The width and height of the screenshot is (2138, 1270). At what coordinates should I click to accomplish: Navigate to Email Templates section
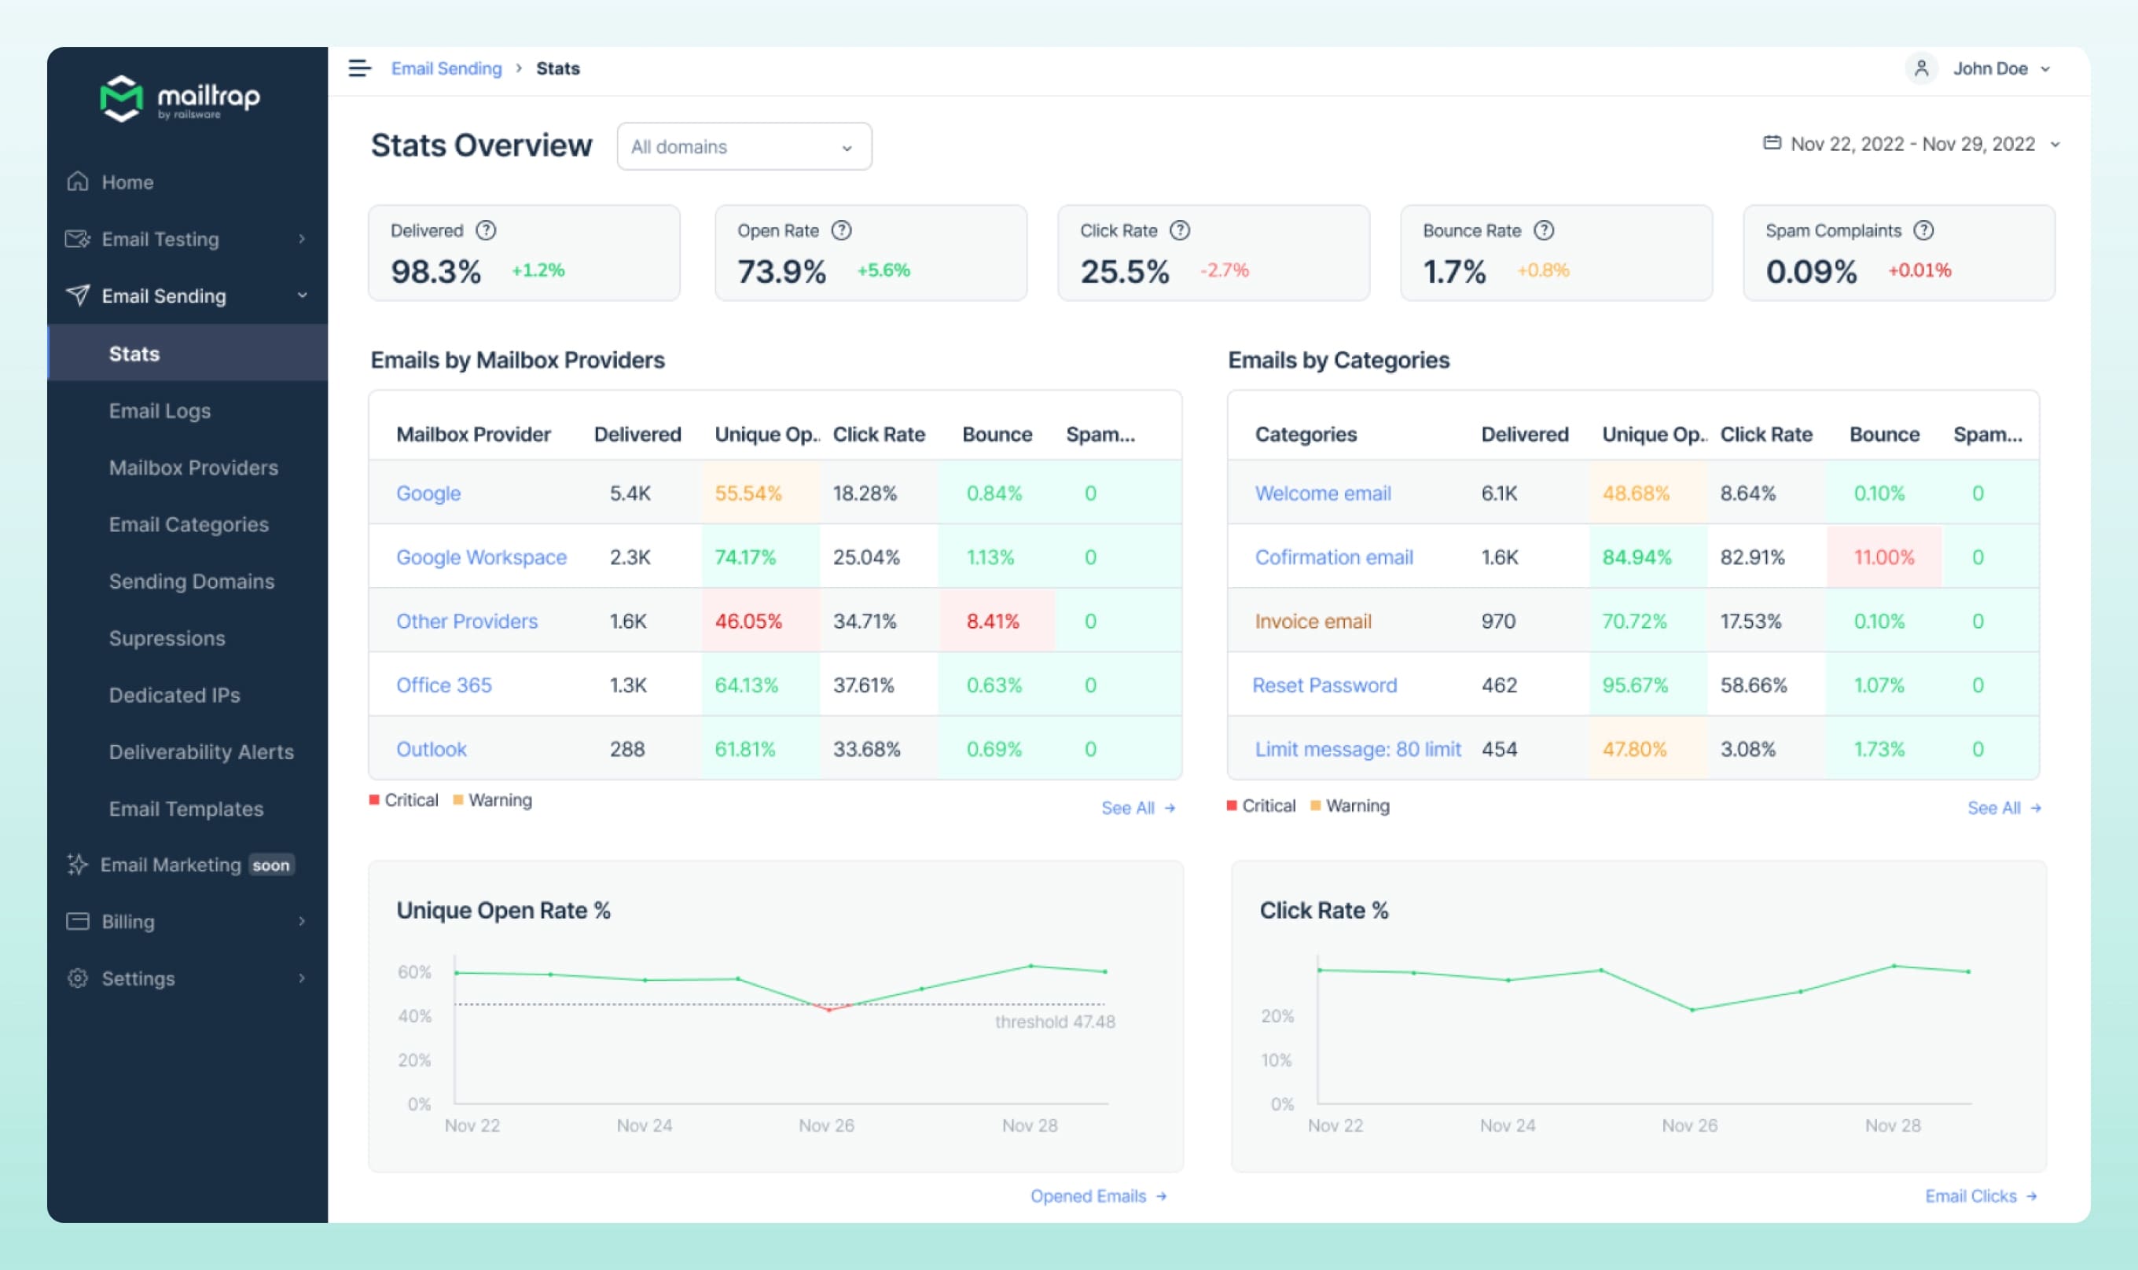185,807
